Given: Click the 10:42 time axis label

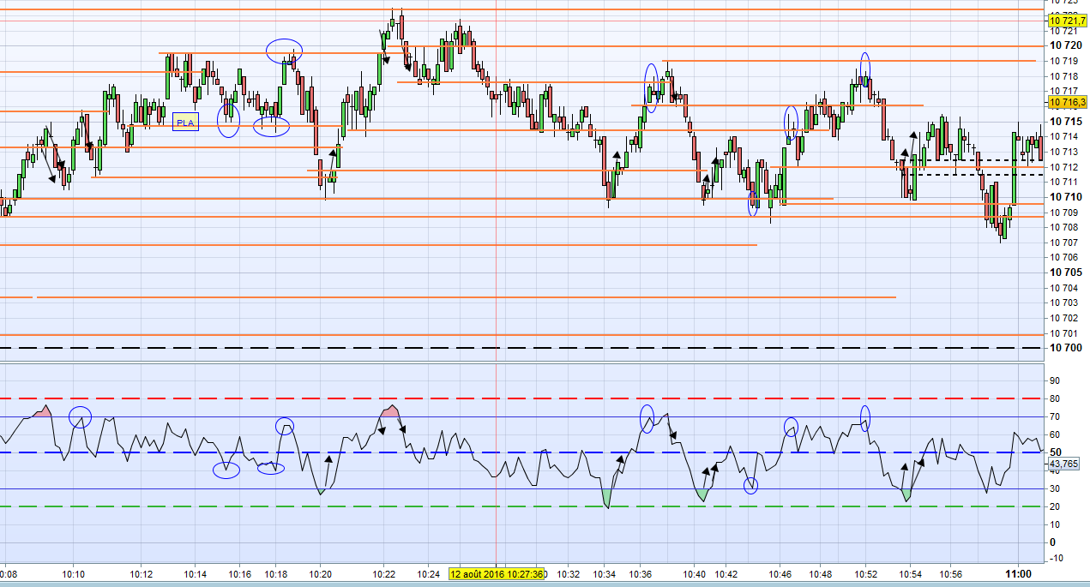Looking at the screenshot, I should click(727, 574).
